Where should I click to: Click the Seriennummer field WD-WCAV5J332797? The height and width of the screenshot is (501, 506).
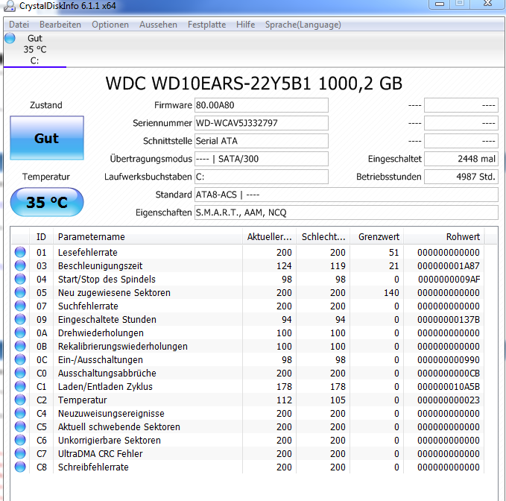(x=262, y=123)
